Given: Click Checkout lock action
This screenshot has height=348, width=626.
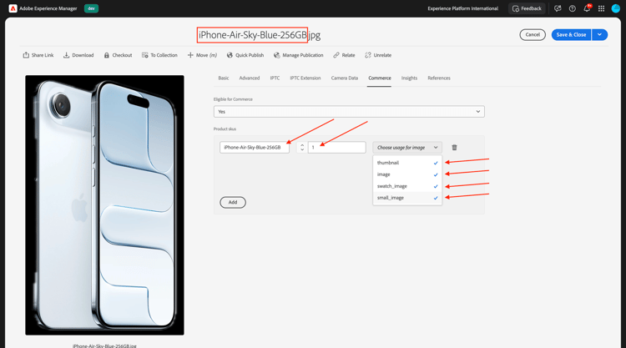Looking at the screenshot, I should coord(118,55).
